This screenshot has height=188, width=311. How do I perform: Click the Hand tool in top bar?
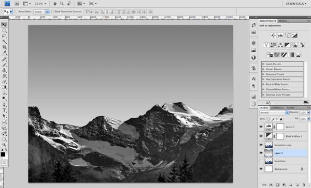coord(55,4)
